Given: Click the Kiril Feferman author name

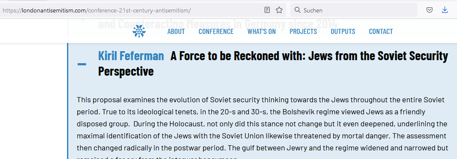Looking at the screenshot, I should click(131, 56).
